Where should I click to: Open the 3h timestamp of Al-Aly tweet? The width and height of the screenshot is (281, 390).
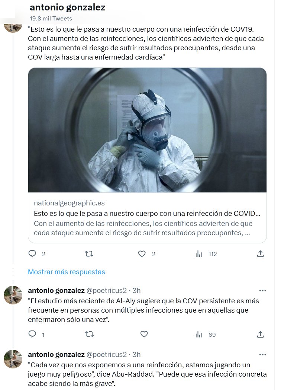click(x=136, y=291)
